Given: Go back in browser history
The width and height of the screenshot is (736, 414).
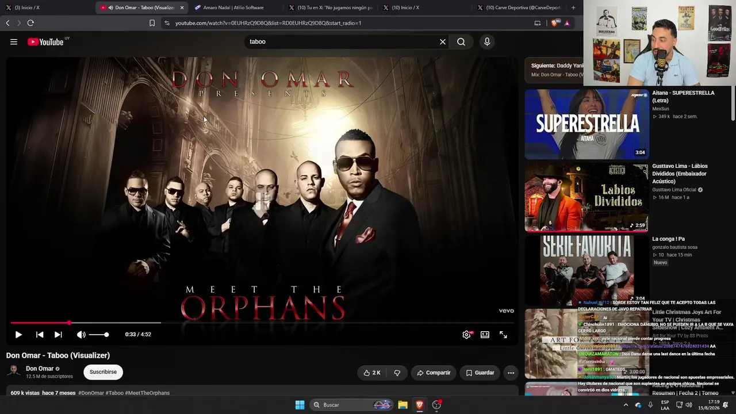Looking at the screenshot, I should 7,23.
